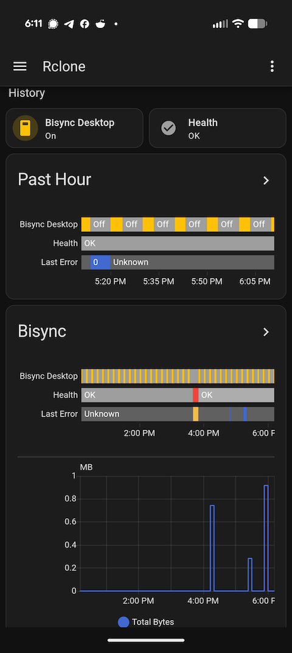Tap the Facebook notification icon in status bar

pyautogui.click(x=85, y=24)
